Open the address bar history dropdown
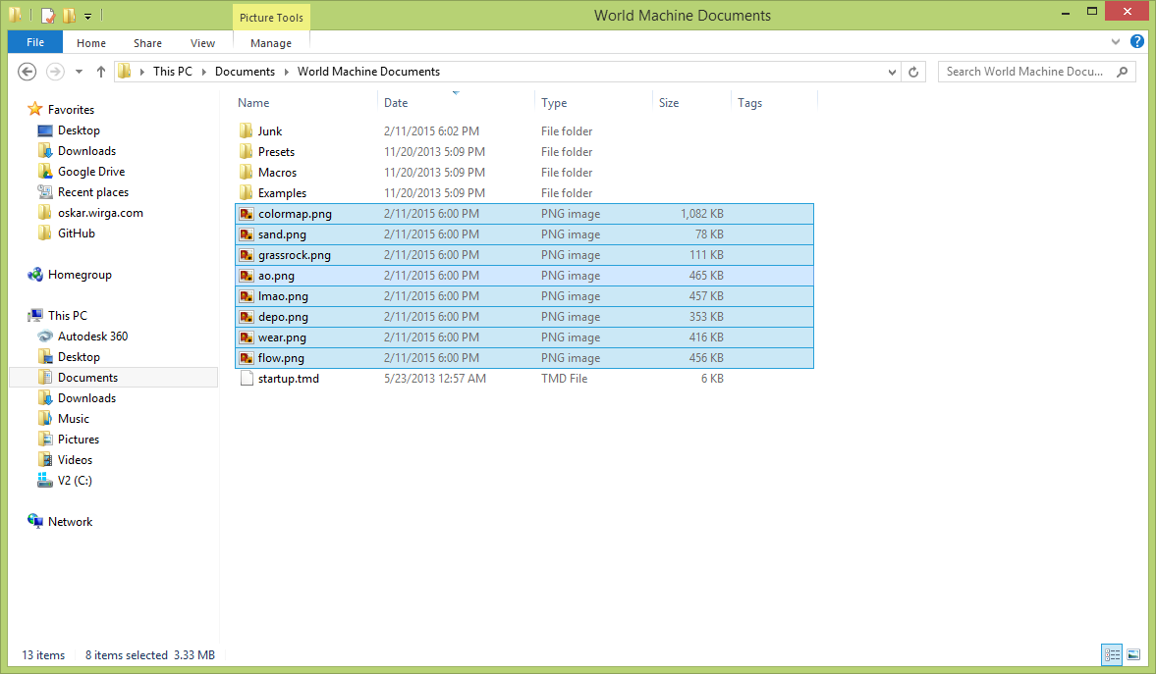Viewport: 1156px width, 674px height. 892,72
